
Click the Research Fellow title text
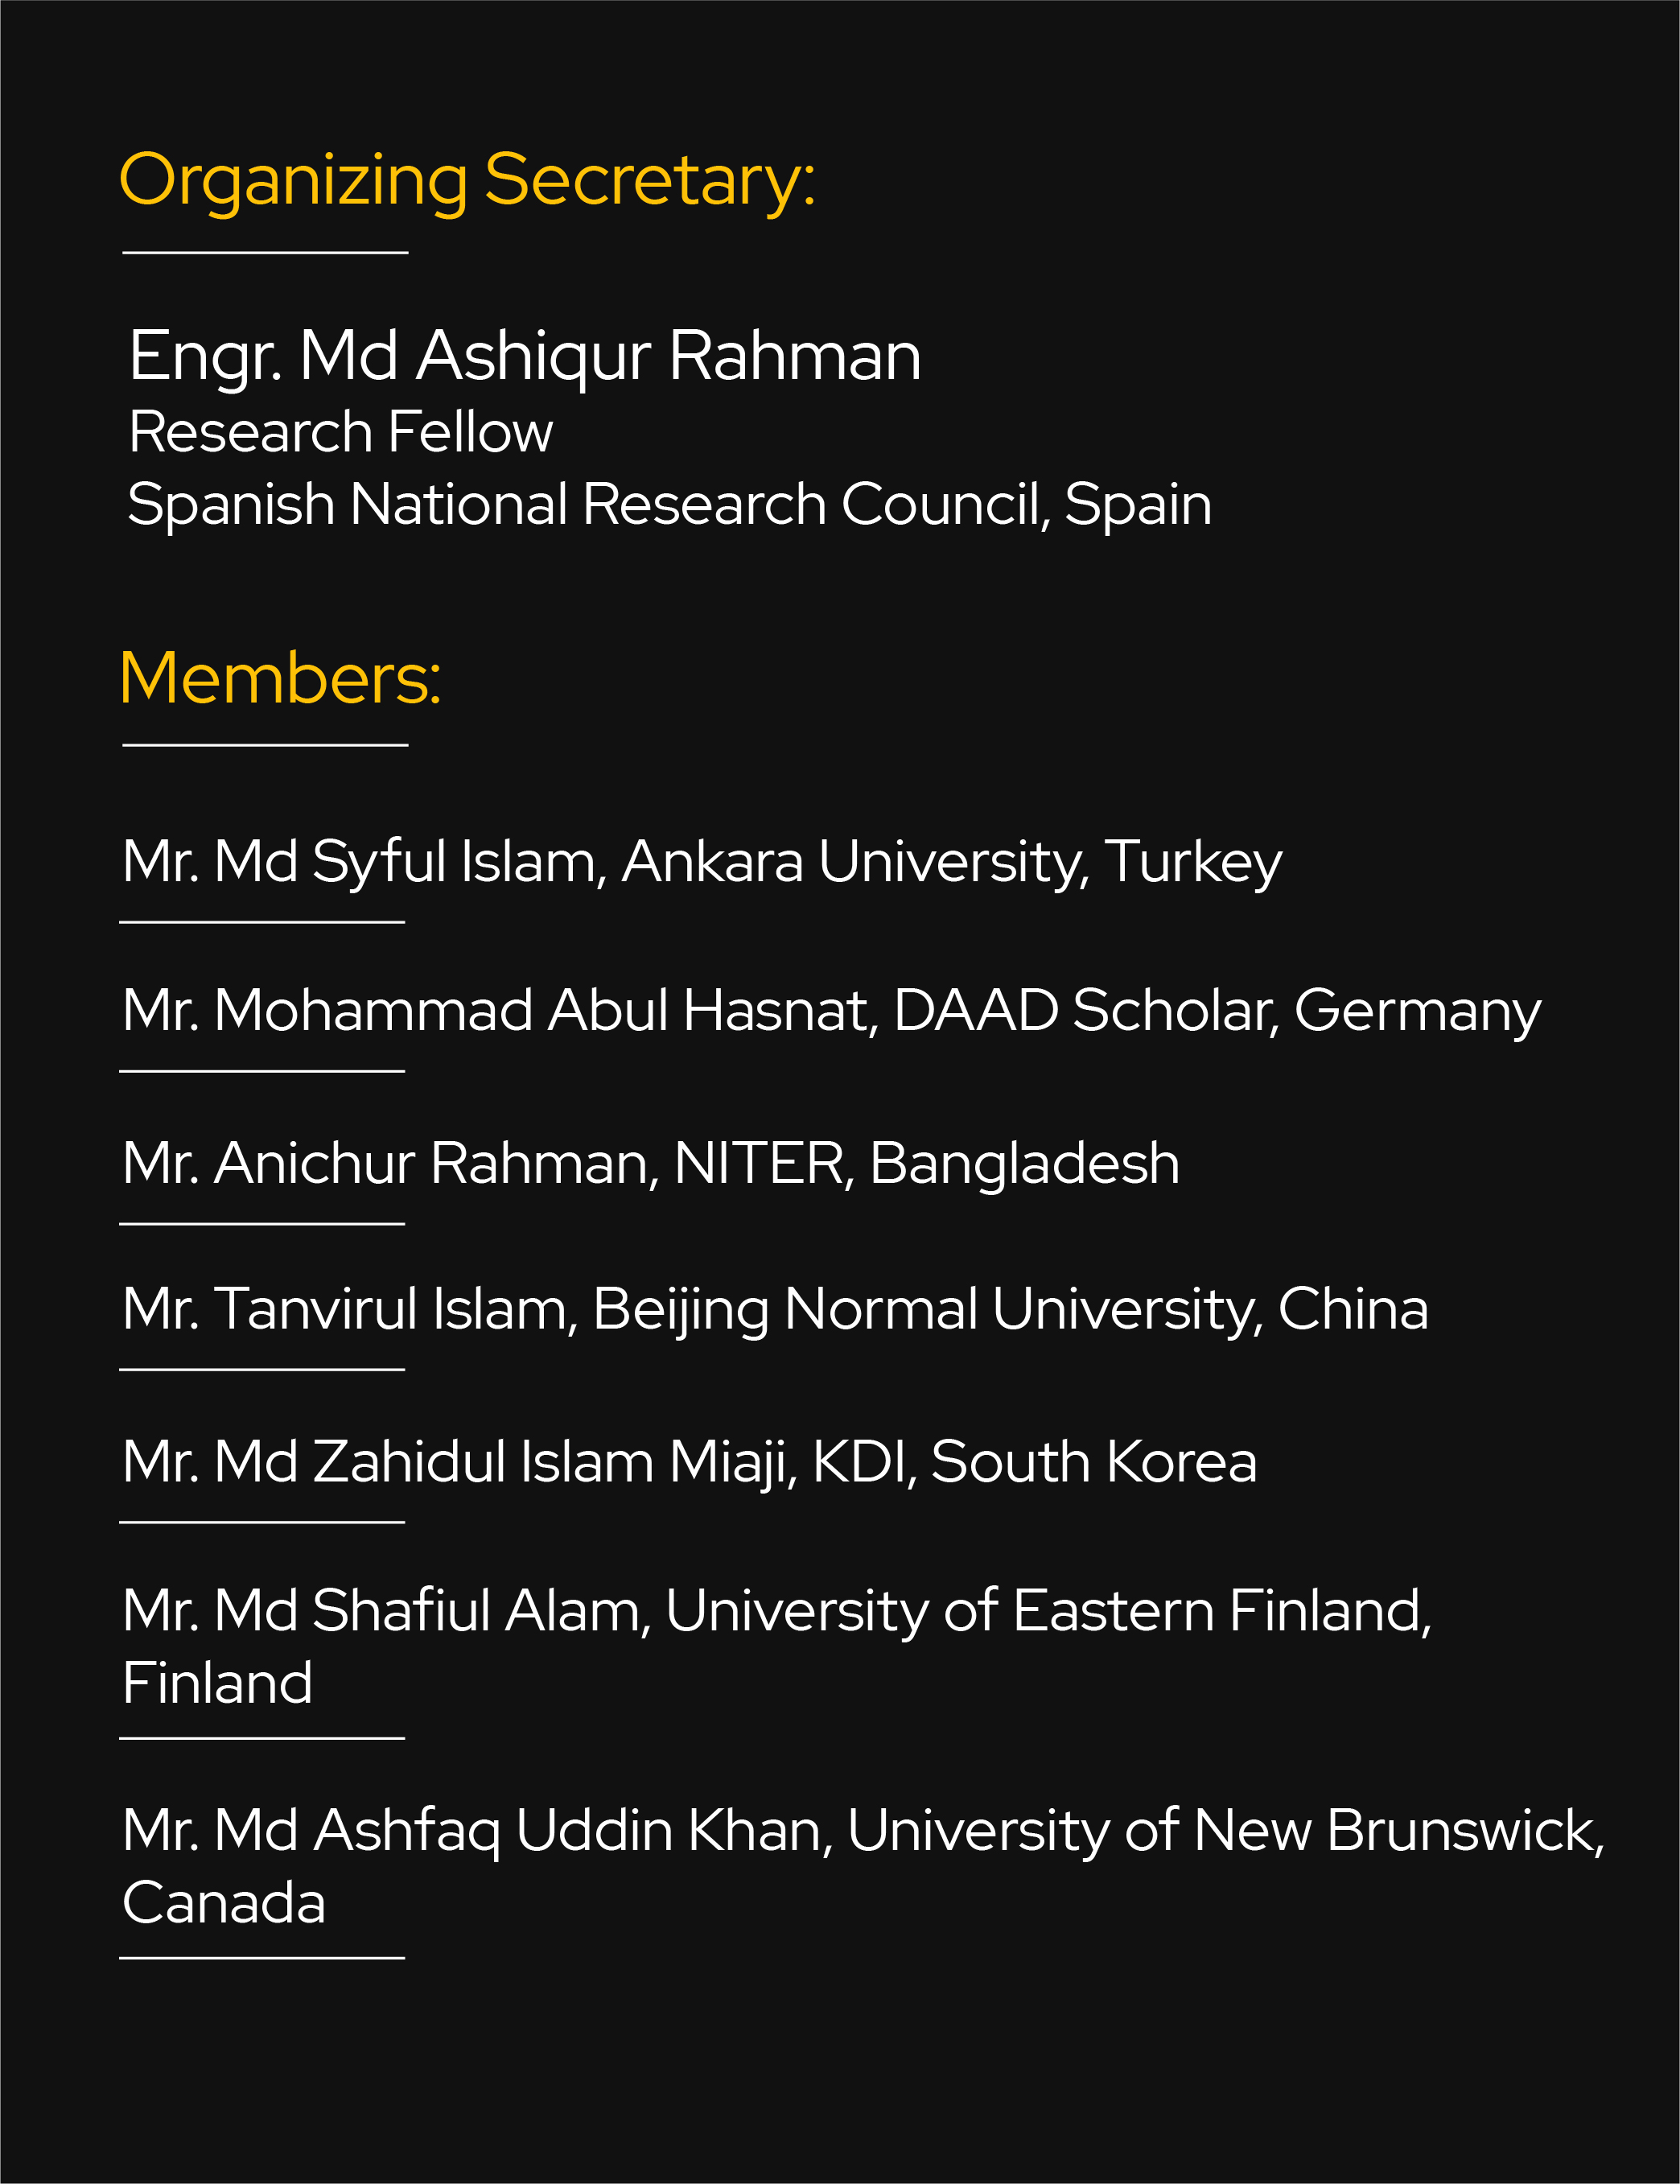tap(340, 432)
